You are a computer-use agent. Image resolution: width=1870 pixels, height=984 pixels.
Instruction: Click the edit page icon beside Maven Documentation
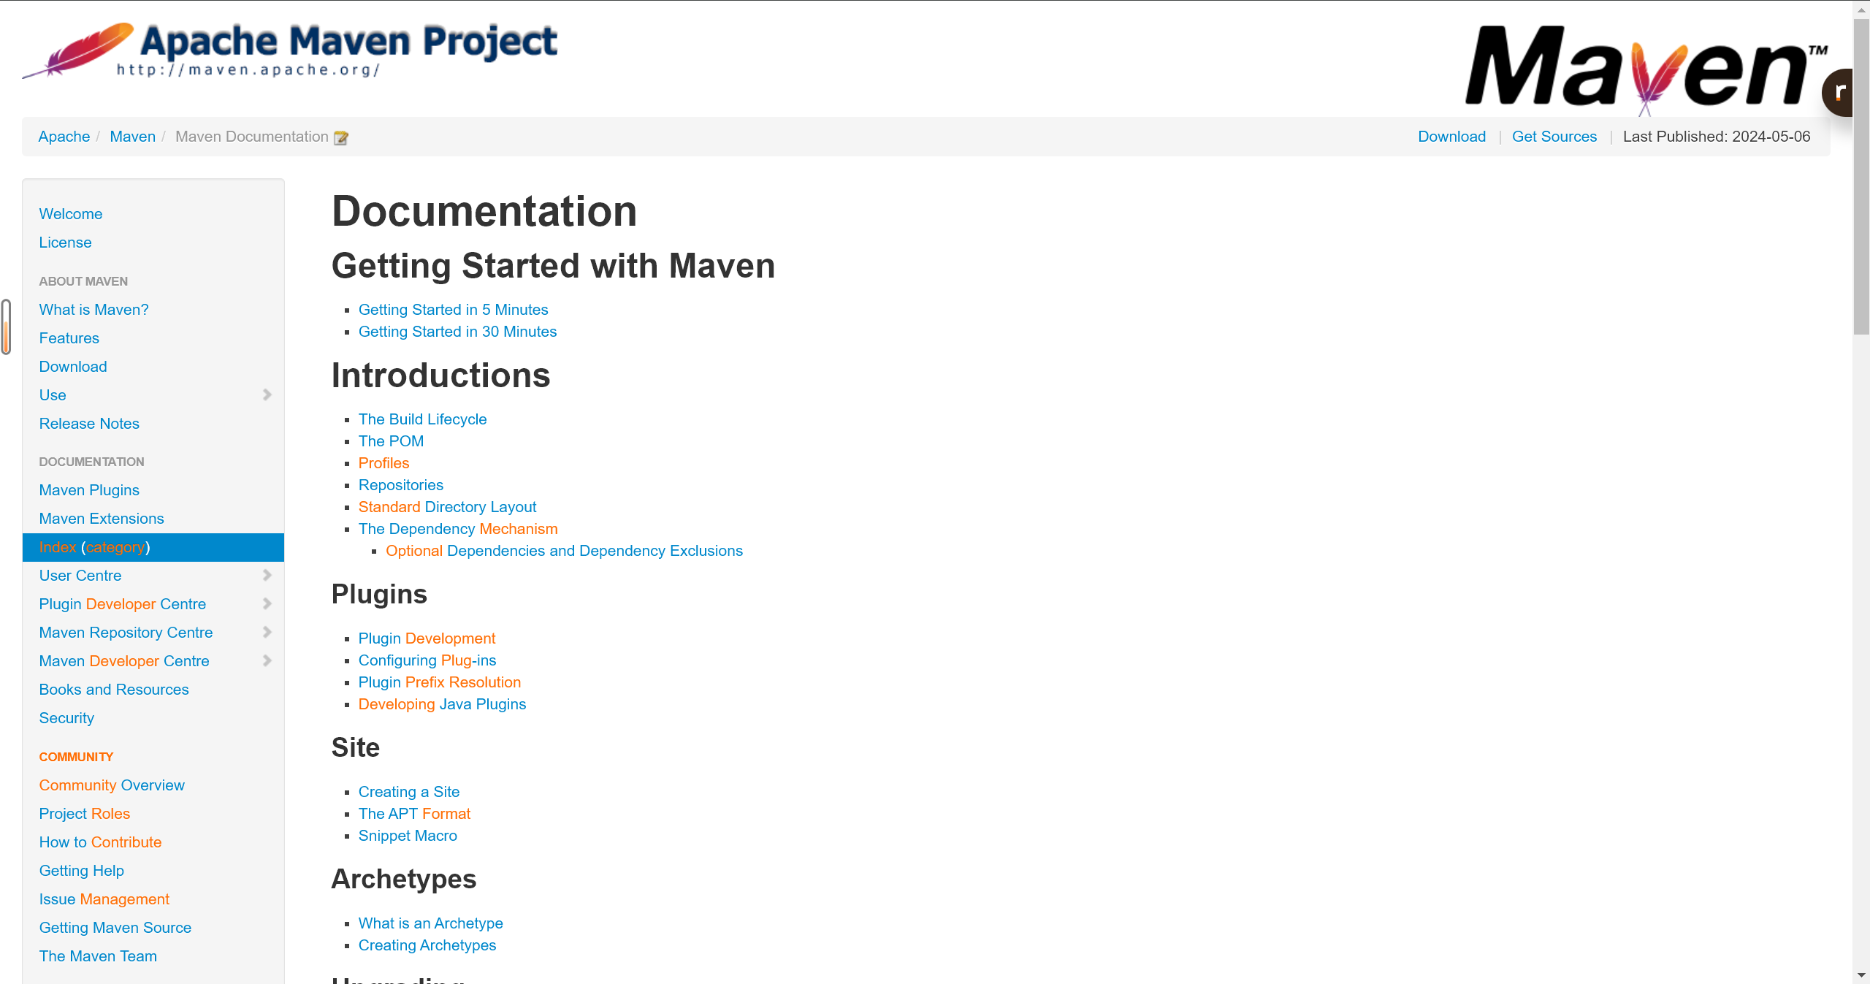340,138
